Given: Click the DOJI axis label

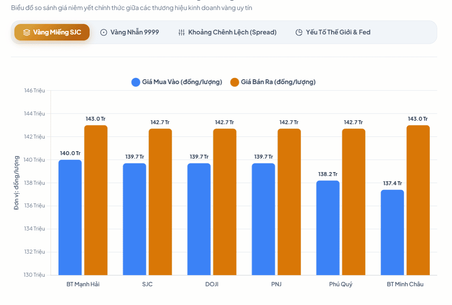Looking at the screenshot, I should click(x=212, y=284).
